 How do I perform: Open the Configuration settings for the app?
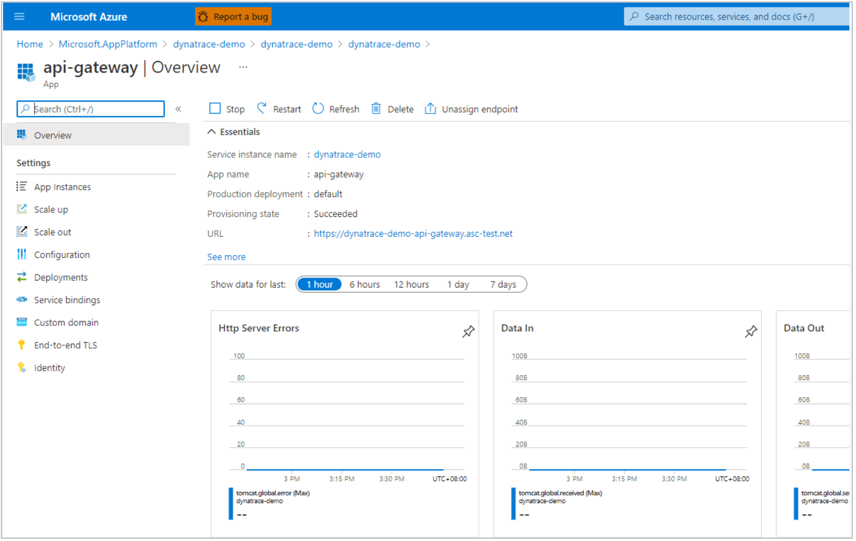(62, 254)
